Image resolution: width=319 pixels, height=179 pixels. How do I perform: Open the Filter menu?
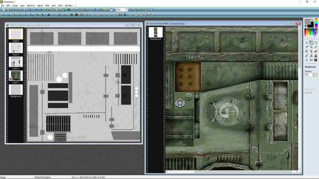[x=47, y=6]
